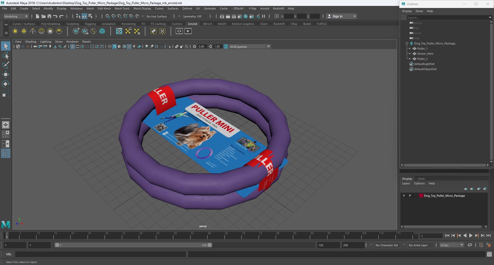Open the Symmetry: Off dropdown
The height and width of the screenshot is (265, 494).
pos(194,16)
